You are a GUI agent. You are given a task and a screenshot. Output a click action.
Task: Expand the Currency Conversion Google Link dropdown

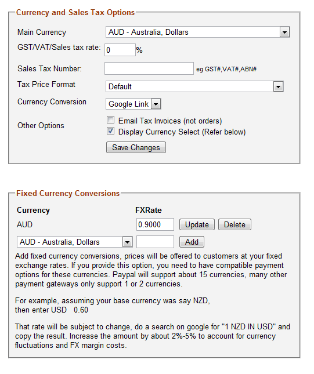coord(133,104)
